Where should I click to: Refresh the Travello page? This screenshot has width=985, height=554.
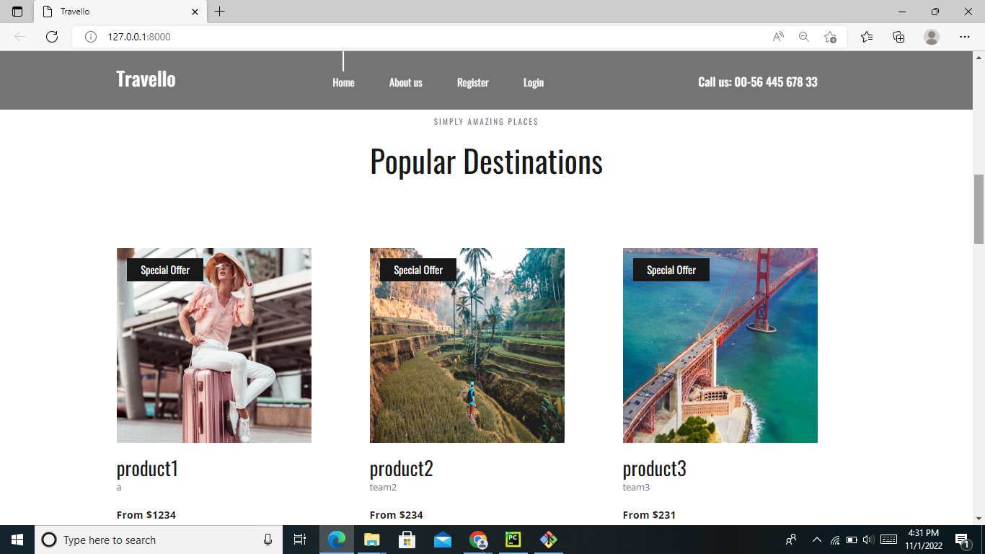tap(50, 36)
